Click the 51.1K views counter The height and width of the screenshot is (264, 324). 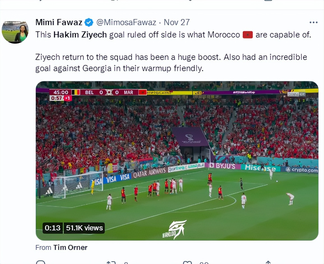84,228
